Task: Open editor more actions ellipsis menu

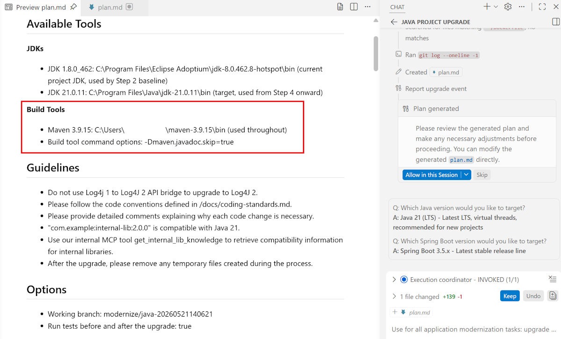Action: tap(368, 7)
